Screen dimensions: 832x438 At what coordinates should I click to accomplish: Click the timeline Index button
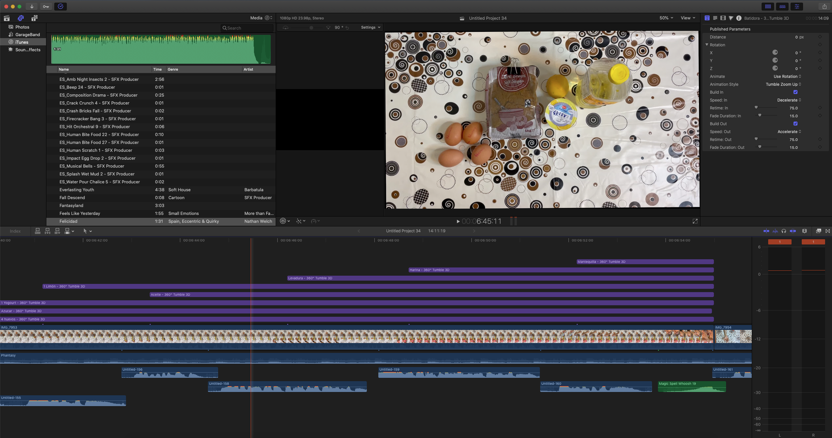(x=15, y=231)
